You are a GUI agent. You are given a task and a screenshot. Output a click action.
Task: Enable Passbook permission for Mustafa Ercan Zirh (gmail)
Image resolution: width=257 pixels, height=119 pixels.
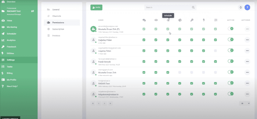click(192, 72)
